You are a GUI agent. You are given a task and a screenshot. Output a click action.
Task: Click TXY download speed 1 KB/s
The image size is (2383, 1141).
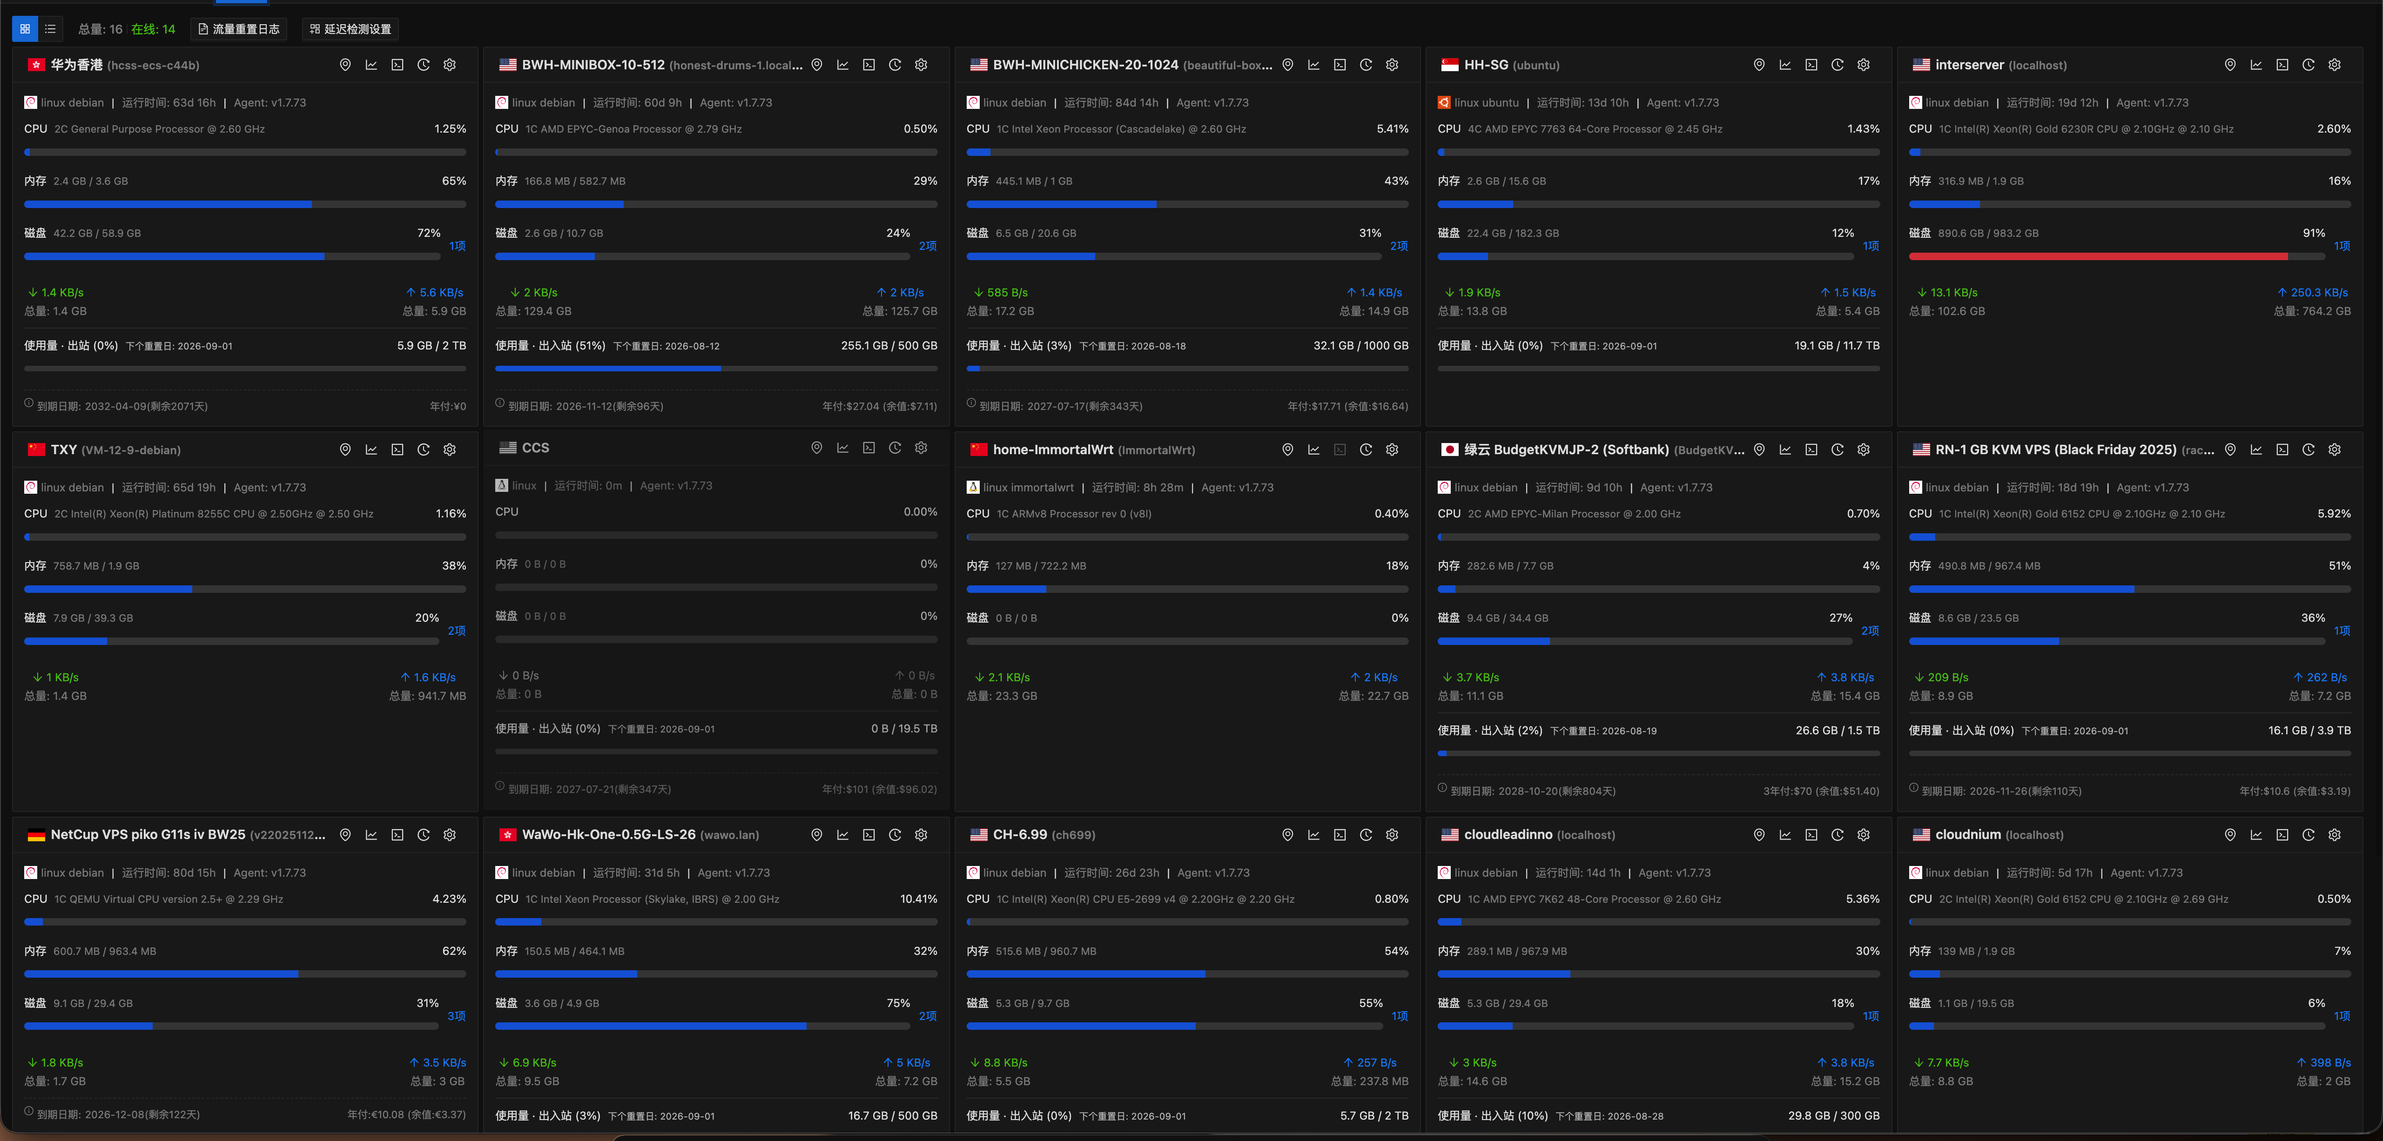pyautogui.click(x=55, y=678)
